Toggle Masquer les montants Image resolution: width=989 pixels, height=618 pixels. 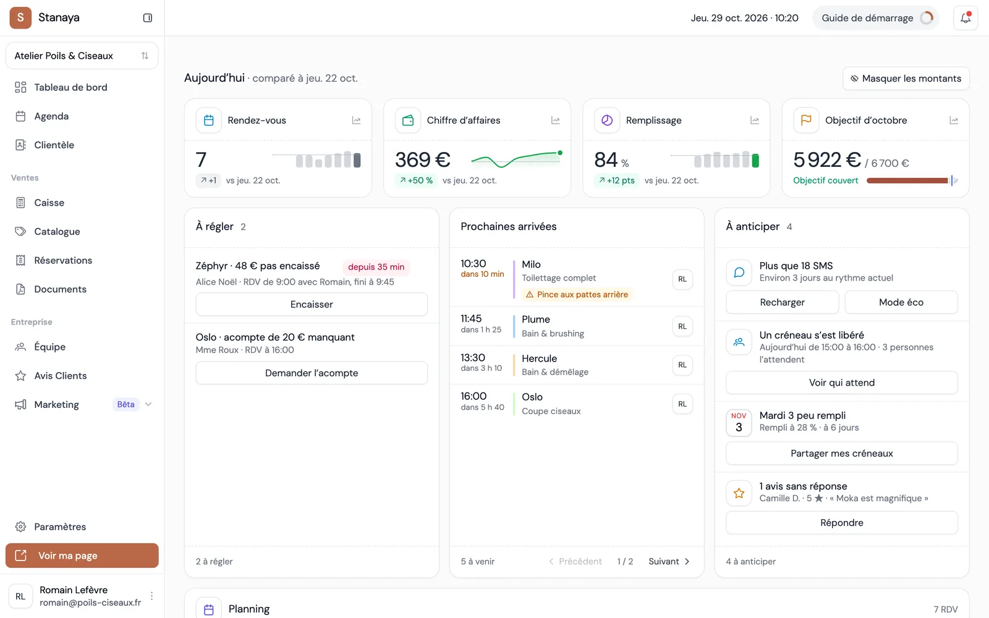click(906, 78)
